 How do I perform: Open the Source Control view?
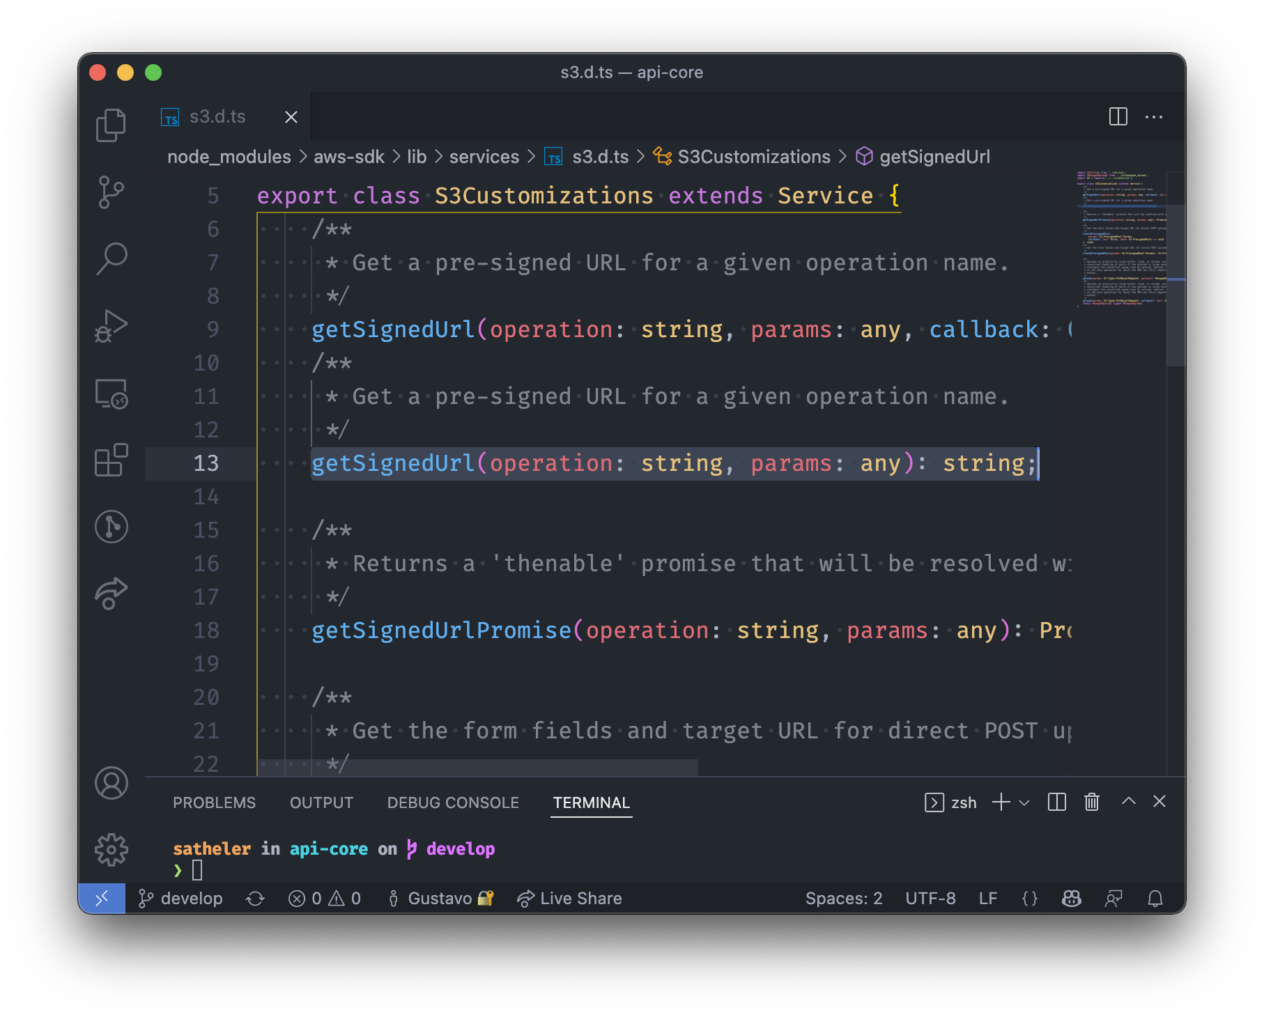click(x=111, y=192)
